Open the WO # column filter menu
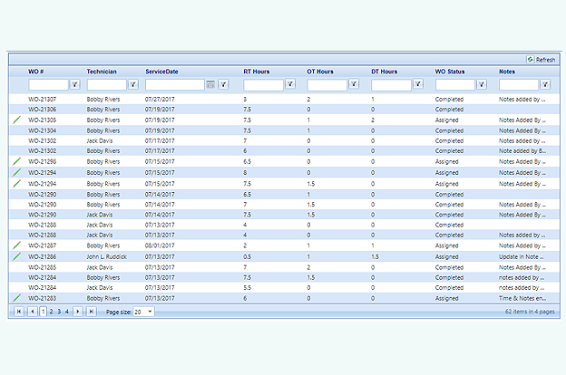The image size is (566, 375). click(75, 84)
